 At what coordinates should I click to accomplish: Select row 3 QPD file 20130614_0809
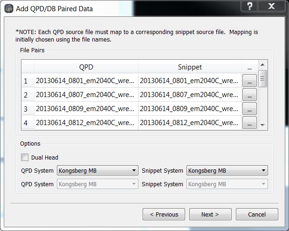[86, 109]
